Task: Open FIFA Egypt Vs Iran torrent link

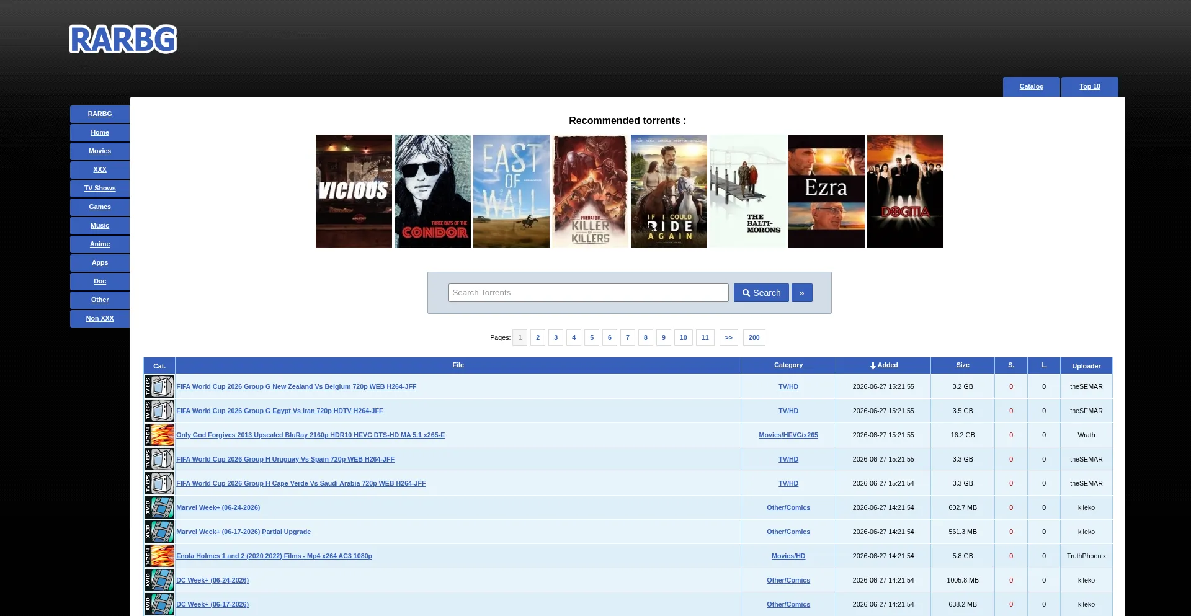Action: pos(280,411)
